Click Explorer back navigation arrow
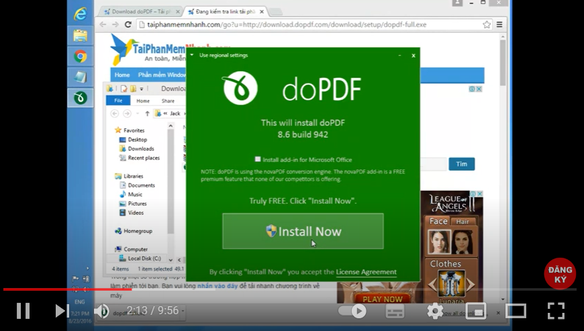 [114, 113]
